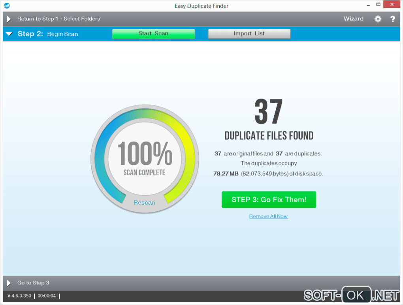Click the Step 2: Begin Scan header label

coord(48,34)
